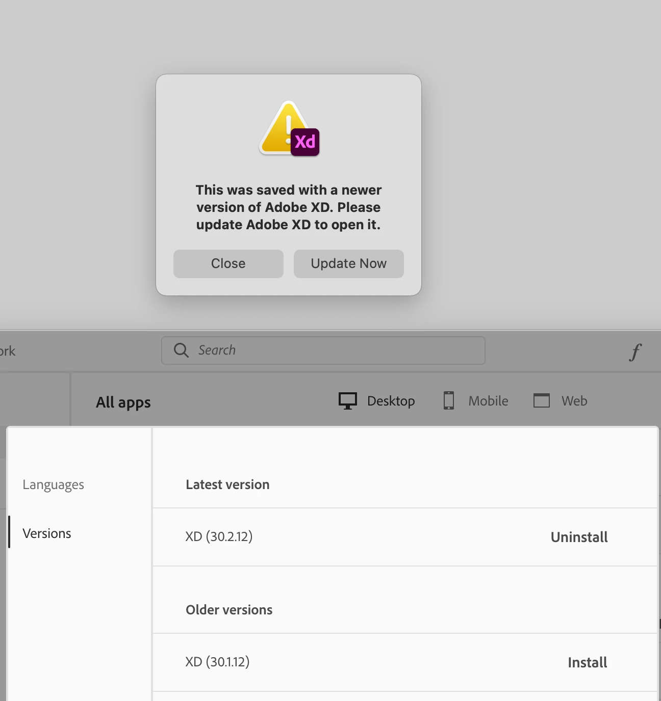Click the dialog's newer version message
Viewport: 661px width, 701px height.
pos(289,207)
